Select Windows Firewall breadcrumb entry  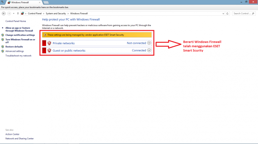tap(79, 14)
